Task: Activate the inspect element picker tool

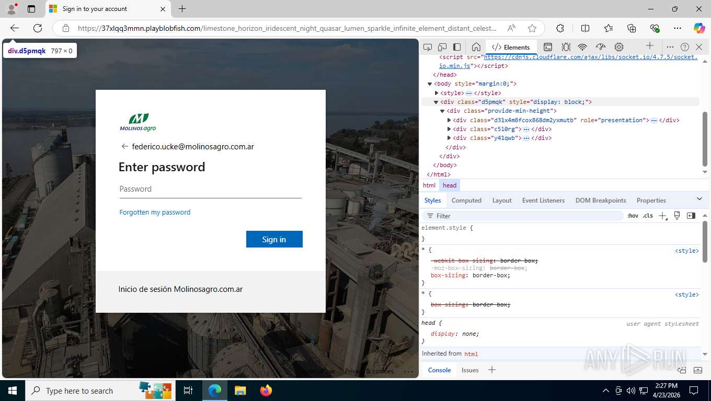Action: tap(427, 47)
